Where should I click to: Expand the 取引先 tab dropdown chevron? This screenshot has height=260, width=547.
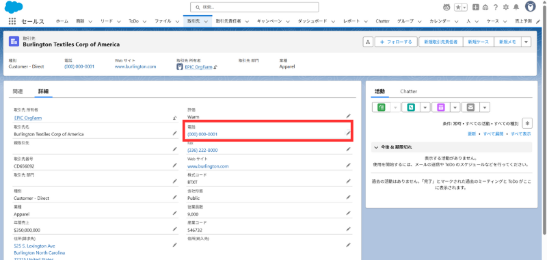[206, 21]
